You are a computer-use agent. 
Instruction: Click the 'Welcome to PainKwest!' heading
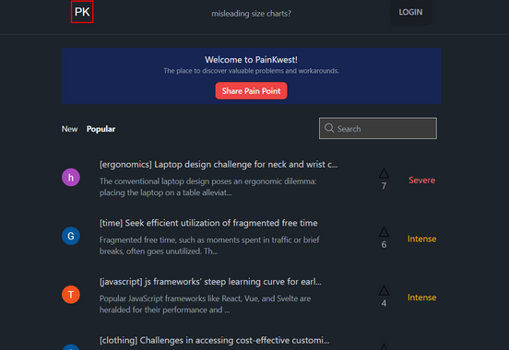click(x=251, y=60)
